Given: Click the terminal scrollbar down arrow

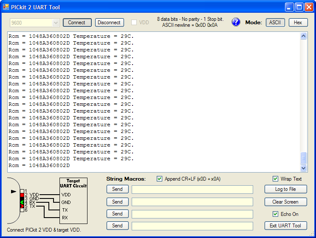Looking at the screenshot, I should coord(304,168).
